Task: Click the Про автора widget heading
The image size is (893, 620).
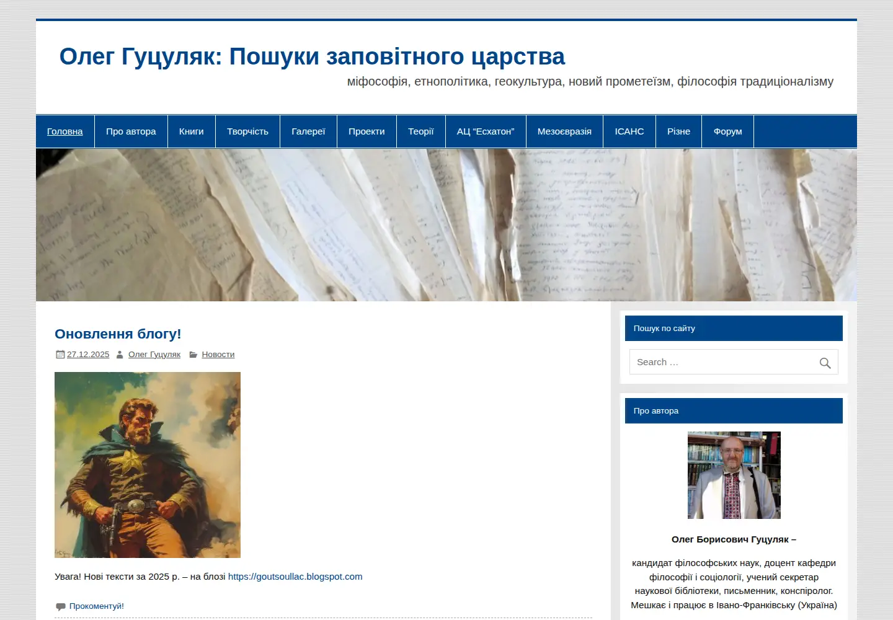Action: [x=734, y=411]
